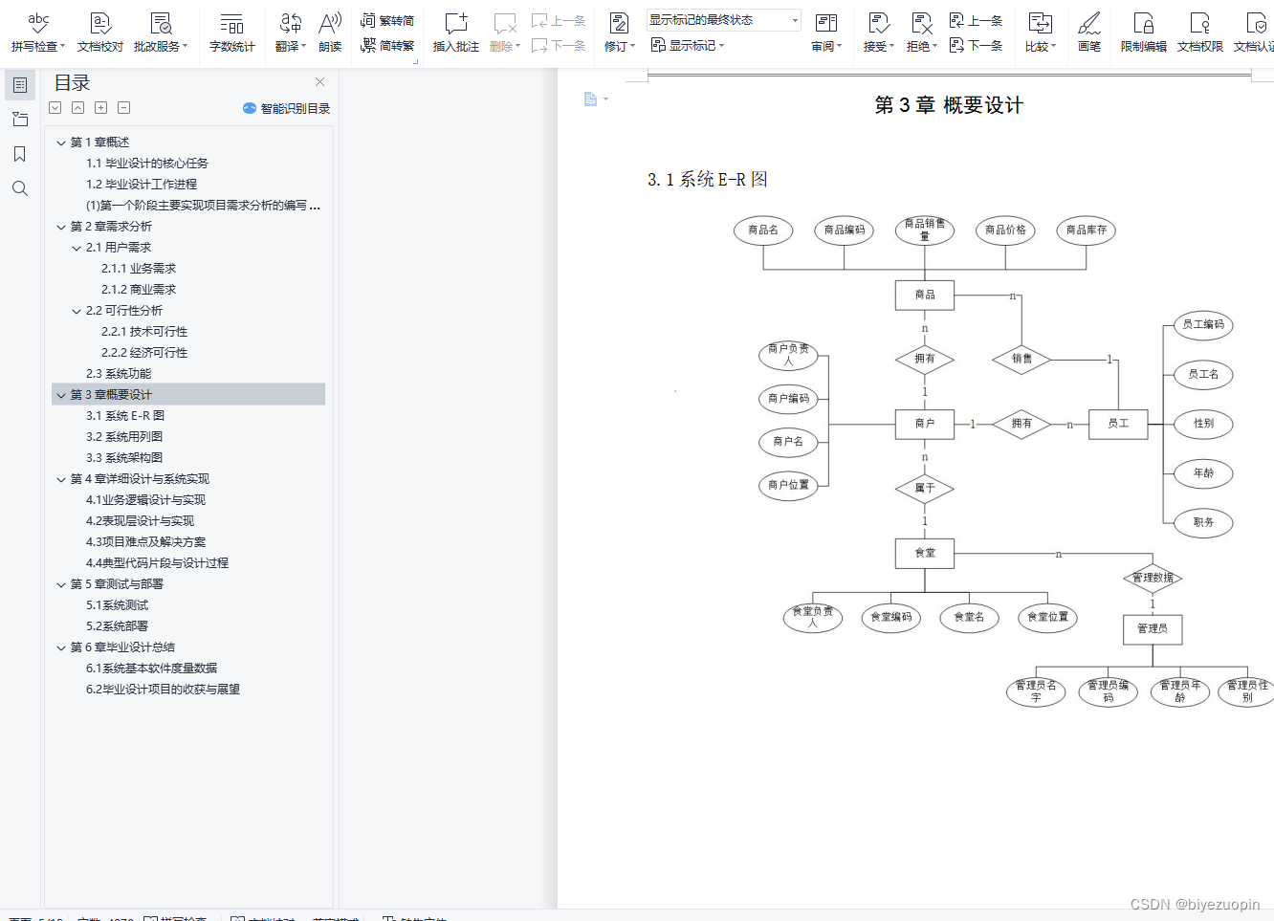
Task: Toggle 限制编辑 restrict editing
Action: click(x=1144, y=32)
